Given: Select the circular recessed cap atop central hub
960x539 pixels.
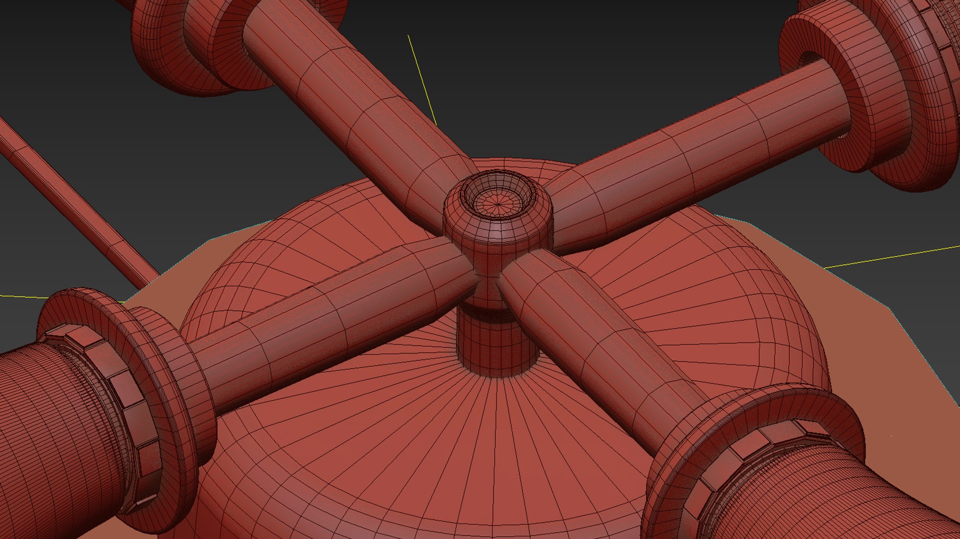Looking at the screenshot, I should [x=498, y=195].
